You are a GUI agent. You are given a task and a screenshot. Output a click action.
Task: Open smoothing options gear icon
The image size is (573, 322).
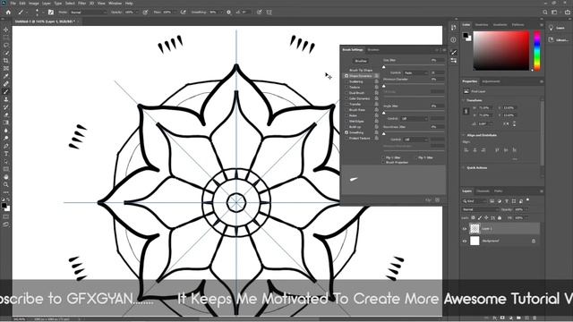(x=229, y=12)
